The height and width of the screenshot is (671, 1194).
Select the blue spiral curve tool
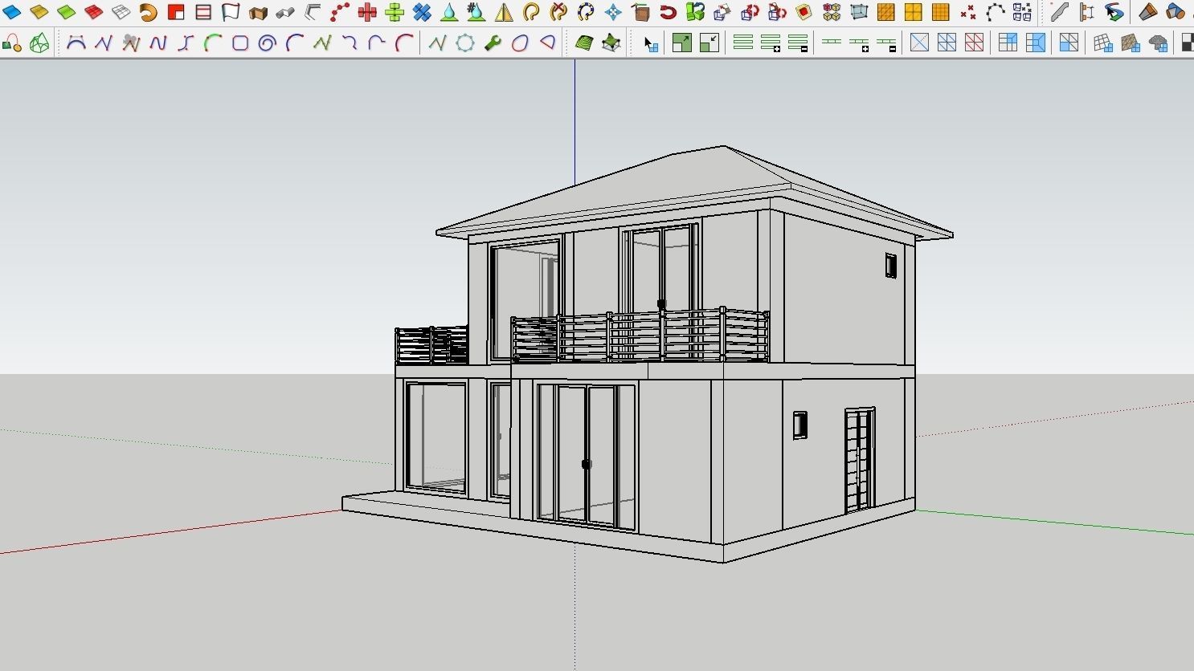(x=268, y=43)
